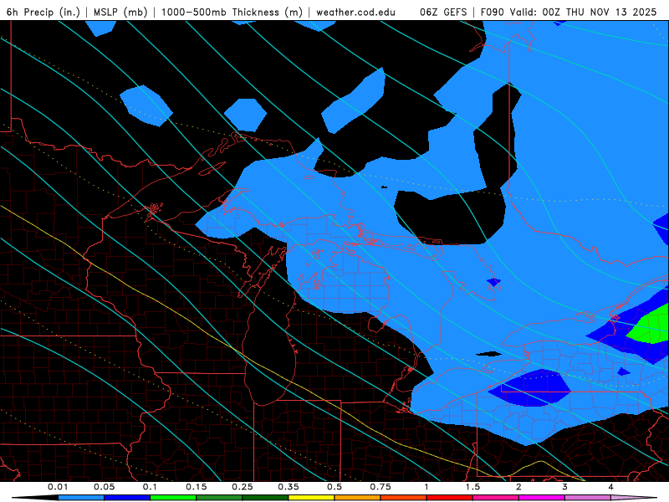Click the 0.15 legend value
This screenshot has height=502, width=669.
click(x=197, y=487)
